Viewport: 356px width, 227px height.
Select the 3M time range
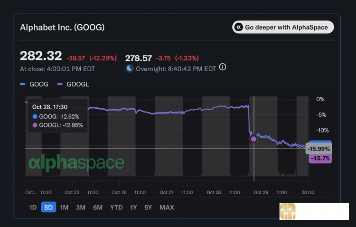tap(81, 208)
